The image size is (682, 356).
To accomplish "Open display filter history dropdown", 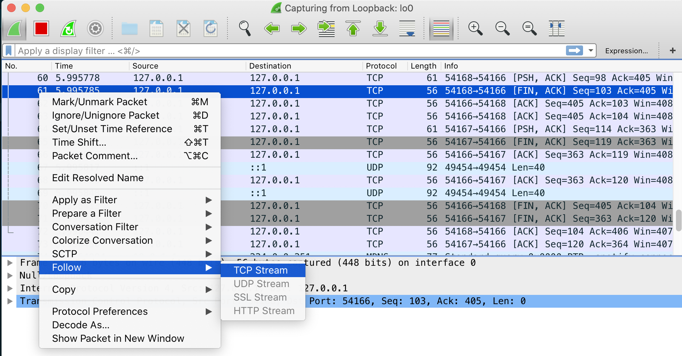I will pos(591,51).
